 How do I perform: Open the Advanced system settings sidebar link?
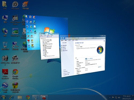[65, 51]
